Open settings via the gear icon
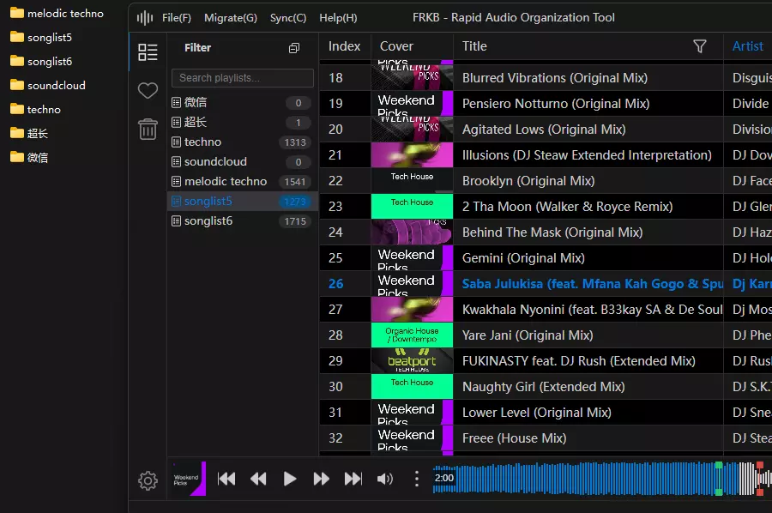The image size is (772, 513). (148, 480)
